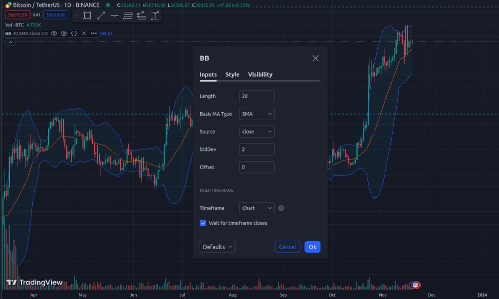Click the 108.51 BB value text
The image size is (499, 299).
pos(106,33)
